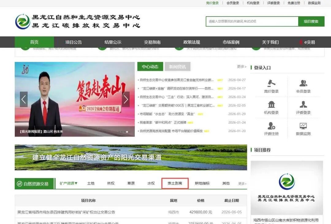Image resolution: width=331 pixels, height=224 pixels.
Task: Select the 机构登录 building icon
Action: click(271, 104)
